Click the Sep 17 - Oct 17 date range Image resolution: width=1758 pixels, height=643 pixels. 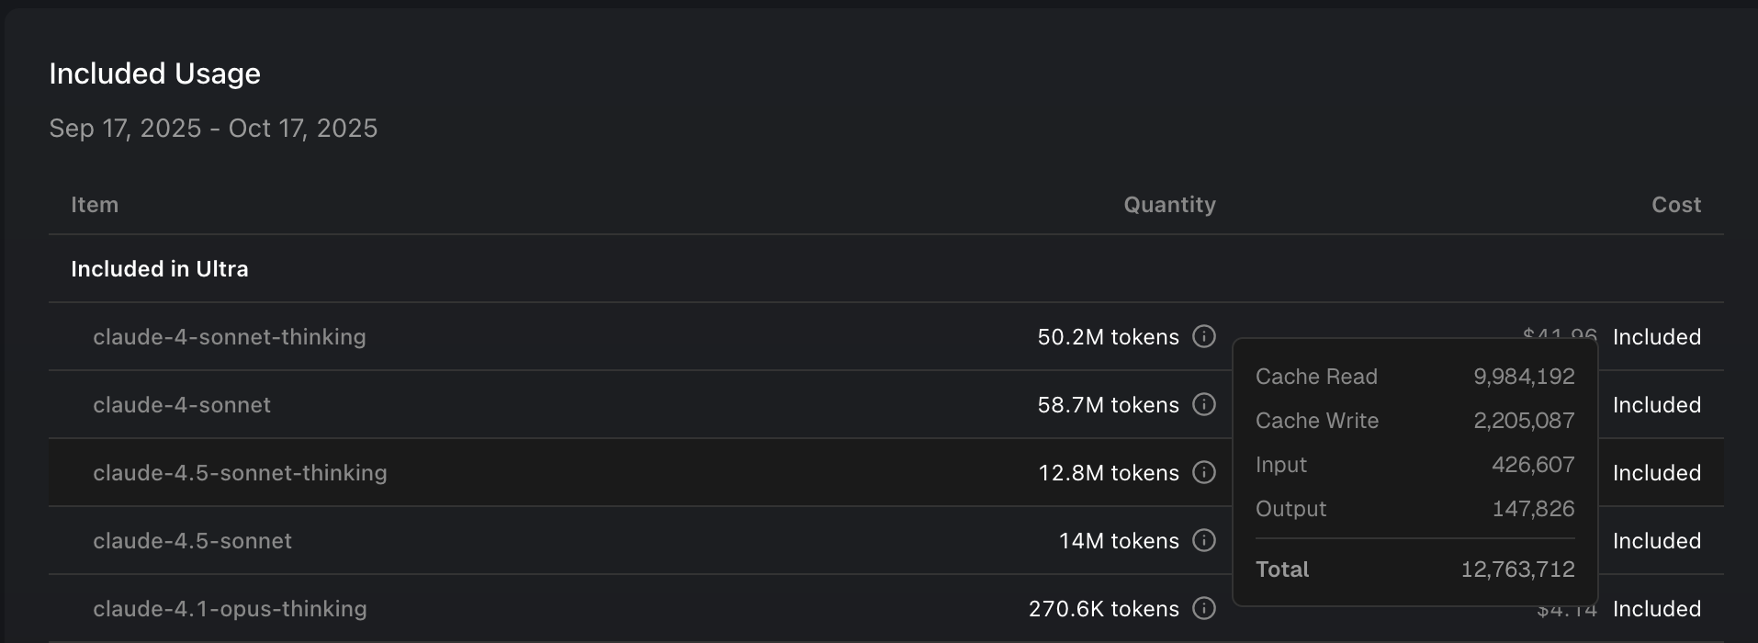coord(213,129)
